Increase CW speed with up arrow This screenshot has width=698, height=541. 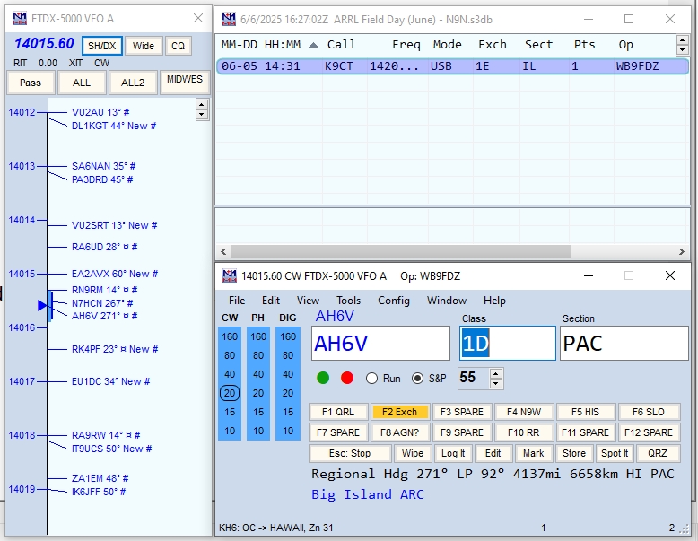point(496,373)
